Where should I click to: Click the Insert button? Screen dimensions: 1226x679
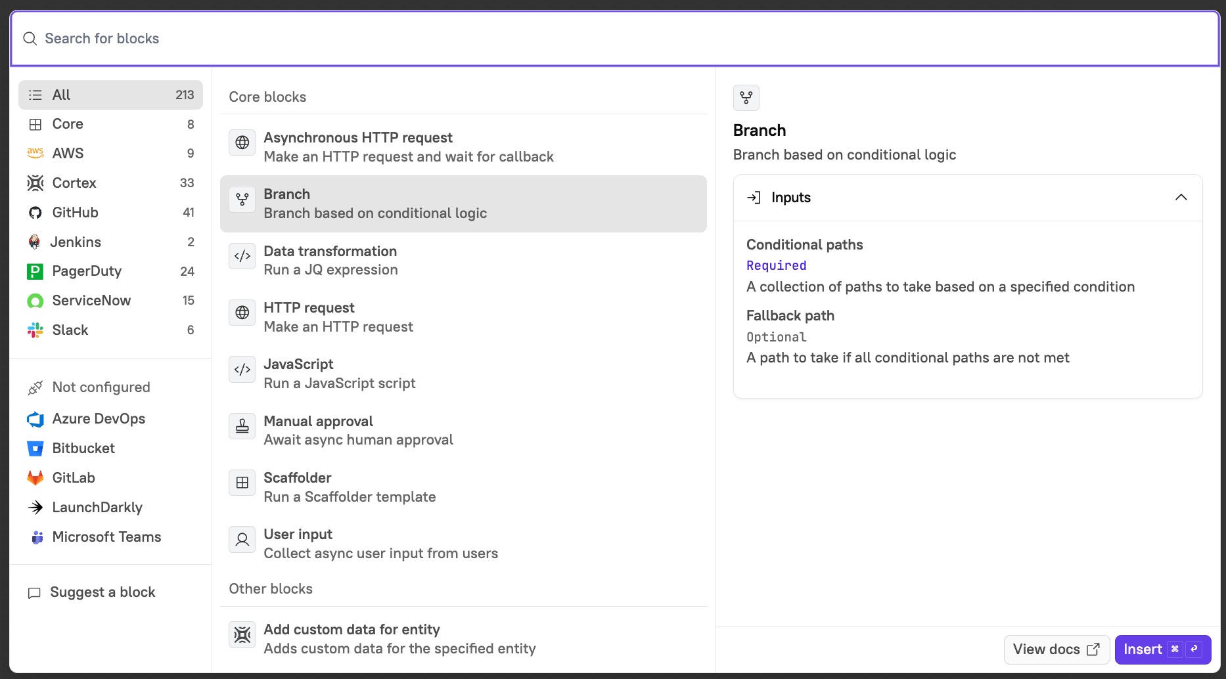point(1163,649)
